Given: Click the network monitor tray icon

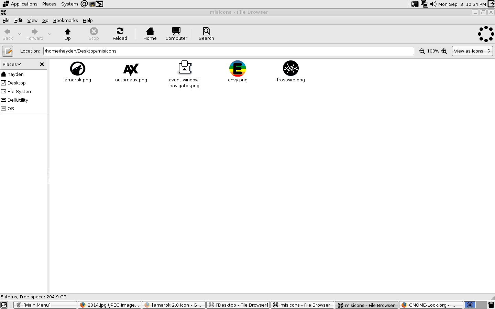Looking at the screenshot, I should pos(425,4).
